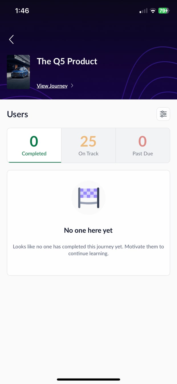Tap the Wi-Fi icon in status bar
The height and width of the screenshot is (384, 177).
point(153,11)
